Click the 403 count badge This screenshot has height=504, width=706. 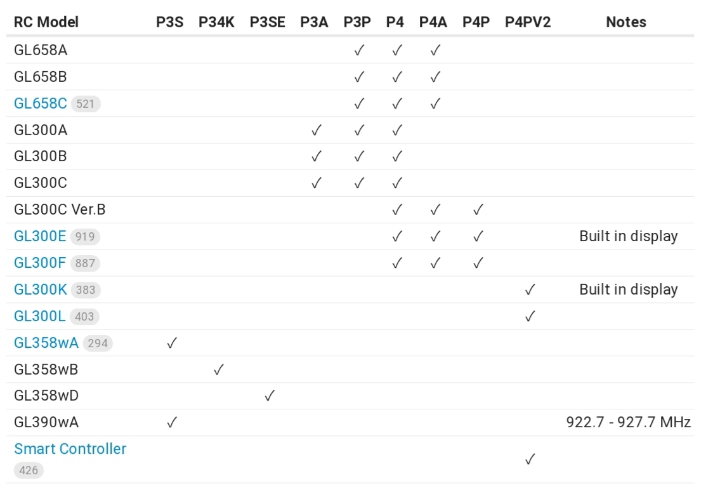point(84,317)
